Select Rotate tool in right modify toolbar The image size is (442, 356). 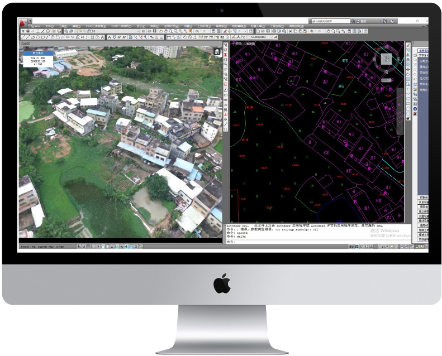click(x=408, y=74)
